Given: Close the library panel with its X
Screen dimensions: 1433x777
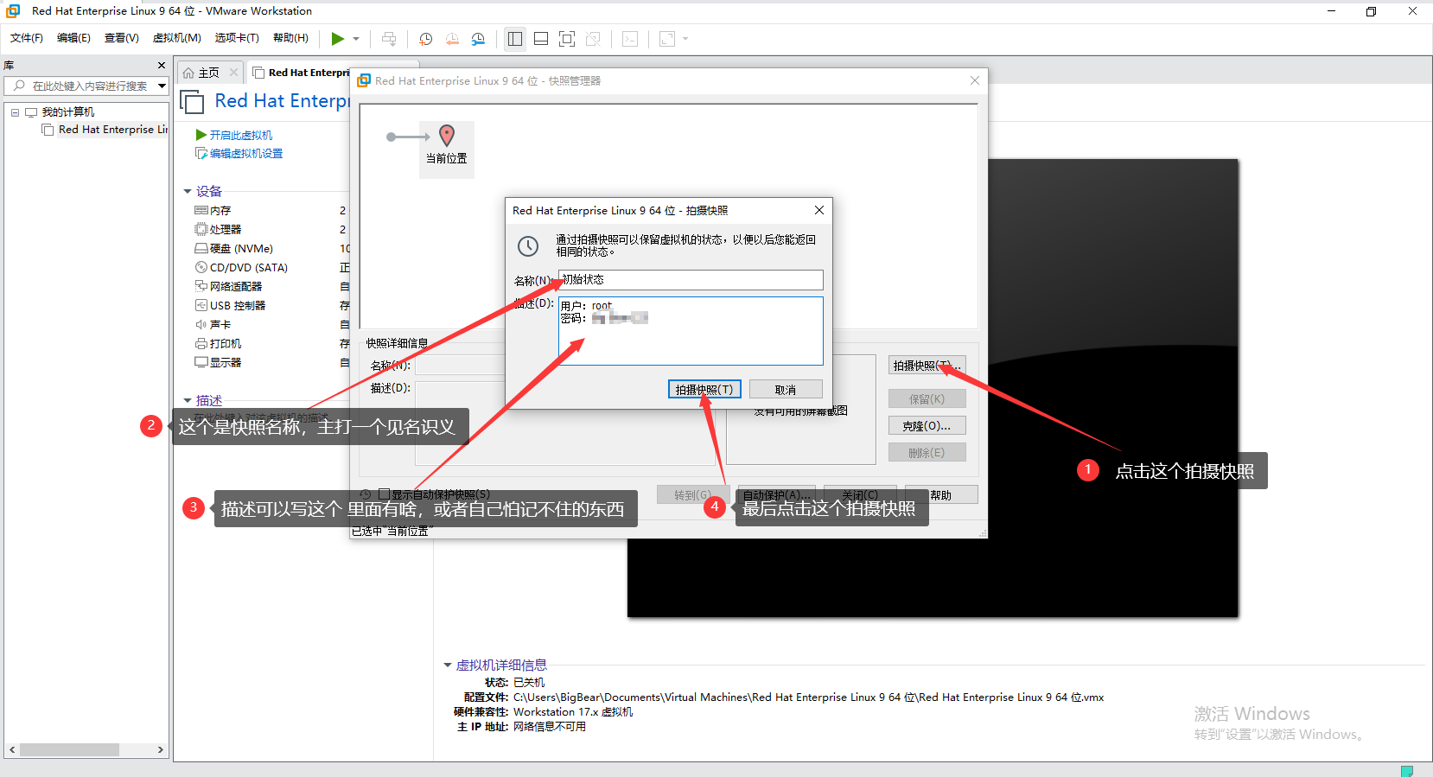Looking at the screenshot, I should point(161,66).
